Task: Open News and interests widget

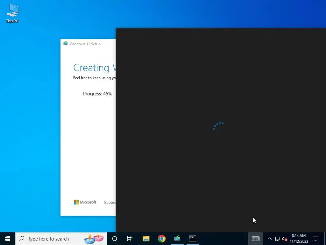Action: (x=256, y=239)
